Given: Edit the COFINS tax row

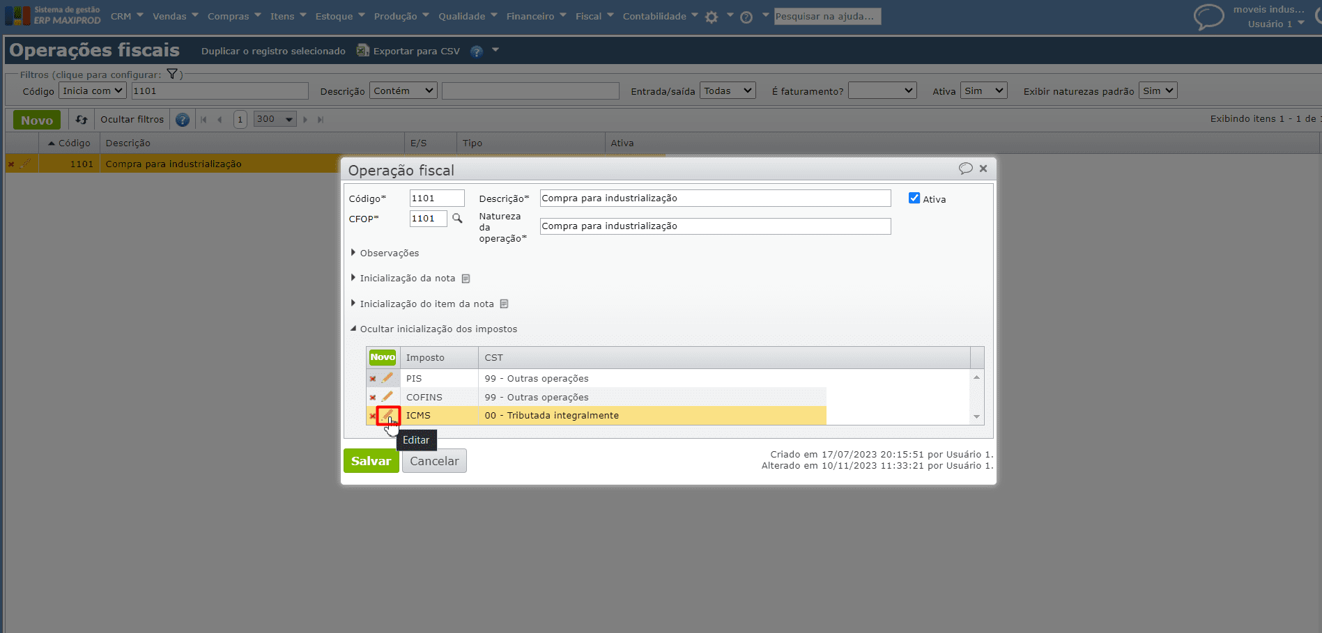Looking at the screenshot, I should pos(387,397).
